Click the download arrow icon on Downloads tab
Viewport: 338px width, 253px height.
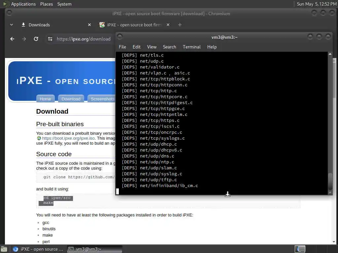[x=23, y=25]
